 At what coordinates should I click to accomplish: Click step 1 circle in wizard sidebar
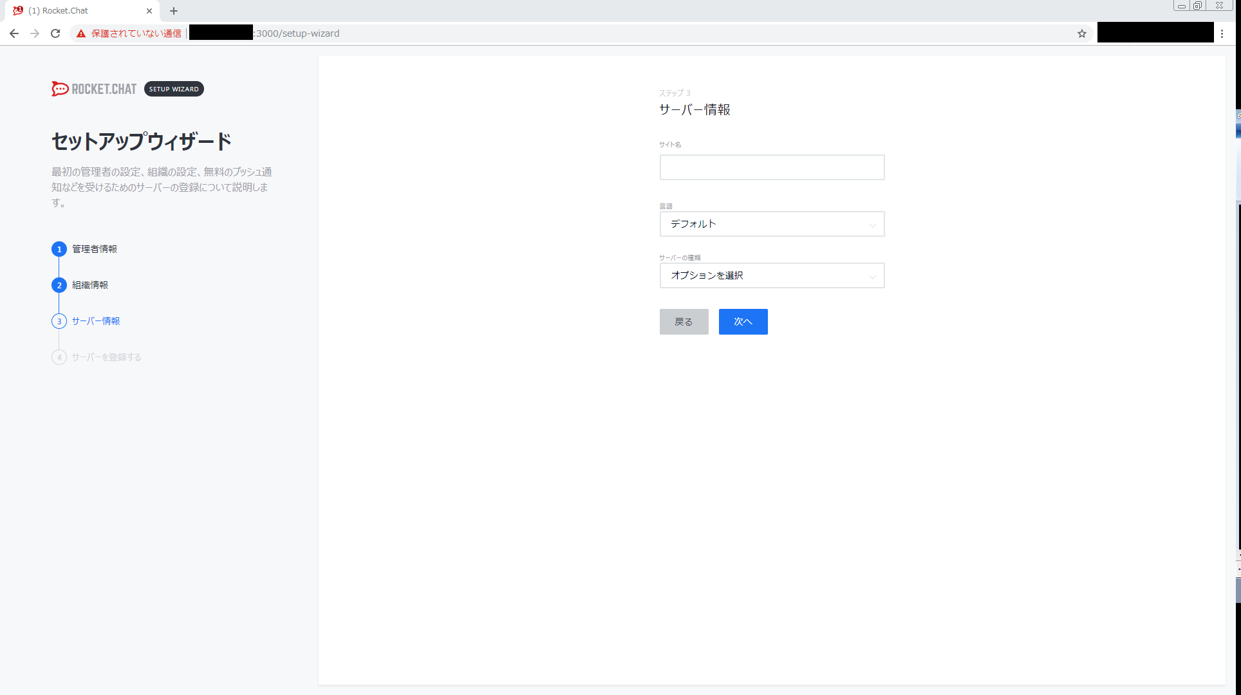pyautogui.click(x=59, y=249)
